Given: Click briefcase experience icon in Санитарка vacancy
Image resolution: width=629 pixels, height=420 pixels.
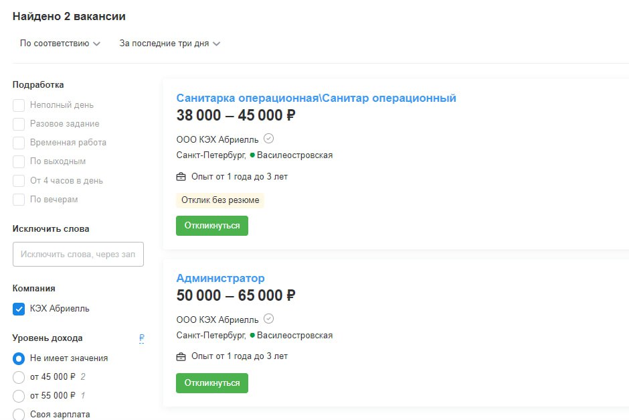Looking at the screenshot, I should (181, 177).
